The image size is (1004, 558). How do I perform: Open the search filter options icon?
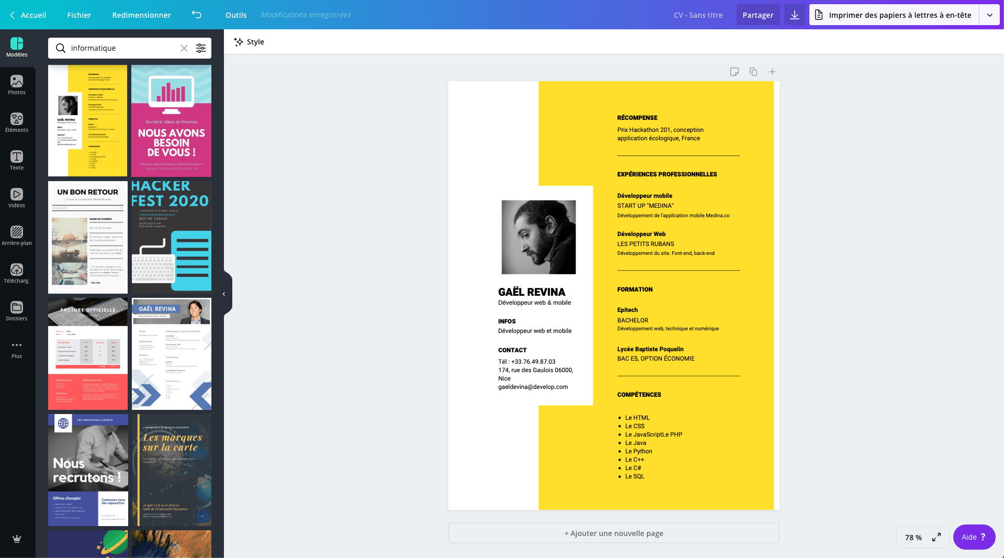pos(201,48)
